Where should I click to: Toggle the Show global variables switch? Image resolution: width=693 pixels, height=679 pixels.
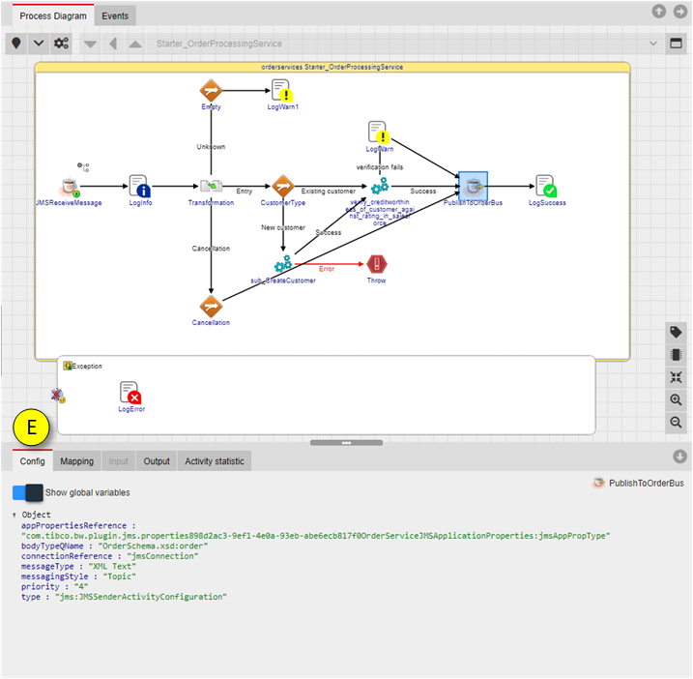point(28,492)
